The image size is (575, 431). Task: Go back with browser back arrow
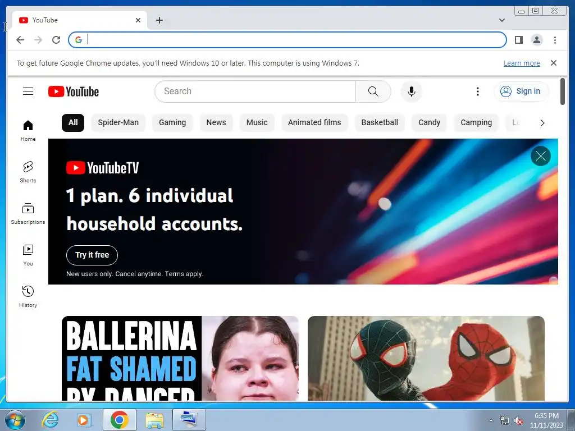(x=20, y=40)
